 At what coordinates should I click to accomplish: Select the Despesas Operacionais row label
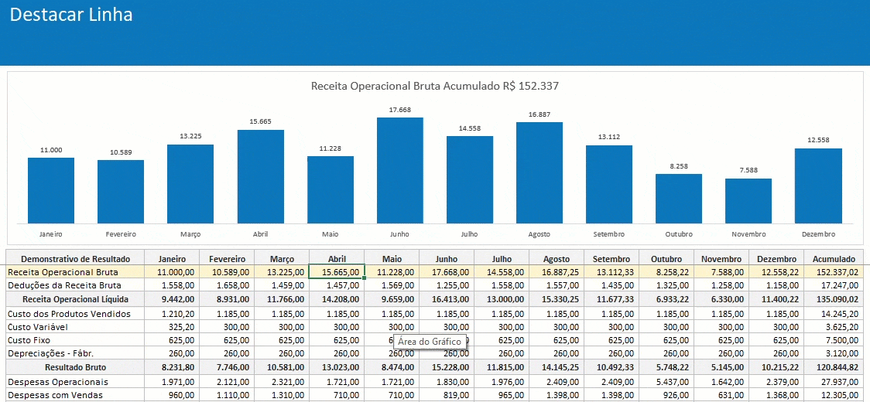click(75, 382)
